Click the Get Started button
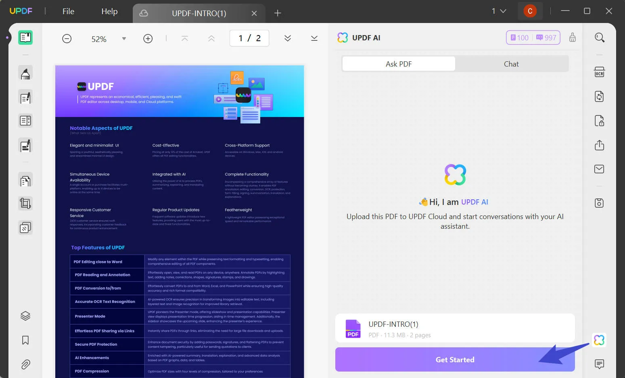625x378 pixels. (455, 359)
